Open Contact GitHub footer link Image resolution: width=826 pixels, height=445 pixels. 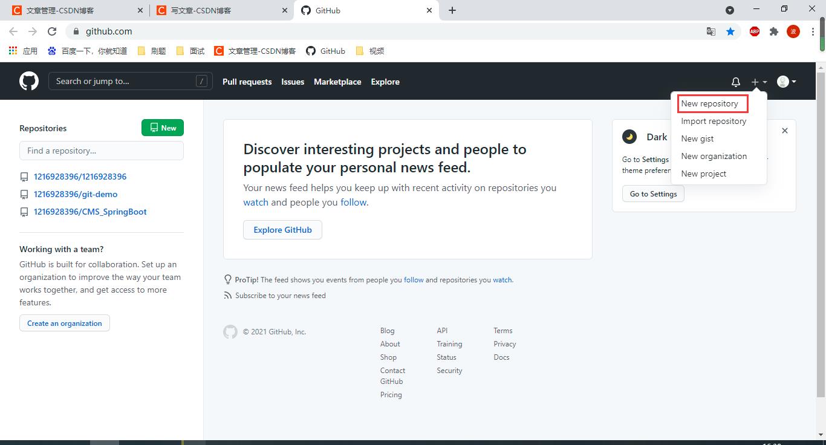pos(392,376)
